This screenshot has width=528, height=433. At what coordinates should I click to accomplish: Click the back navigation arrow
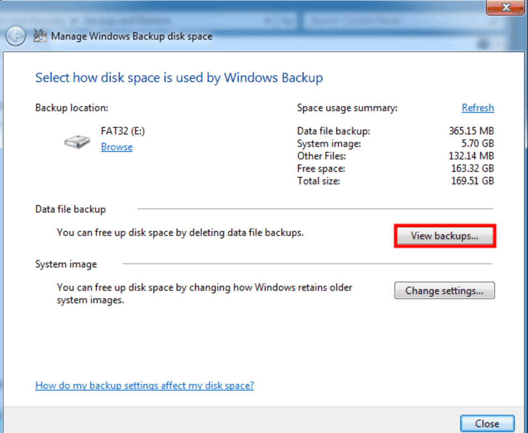(x=15, y=36)
